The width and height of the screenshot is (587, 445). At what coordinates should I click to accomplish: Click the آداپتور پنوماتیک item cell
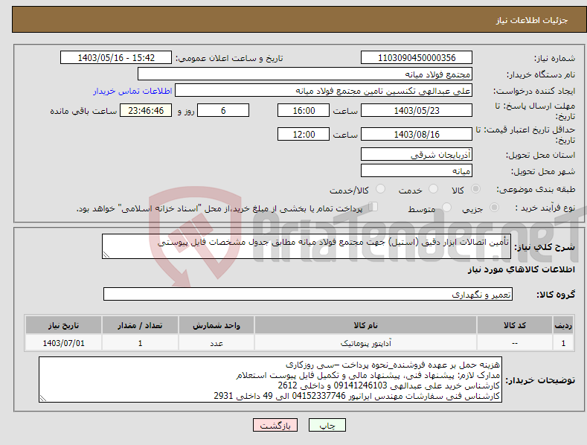click(365, 343)
